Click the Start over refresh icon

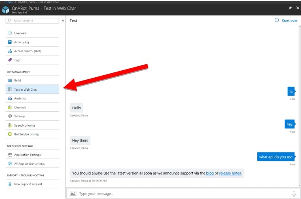(277, 20)
